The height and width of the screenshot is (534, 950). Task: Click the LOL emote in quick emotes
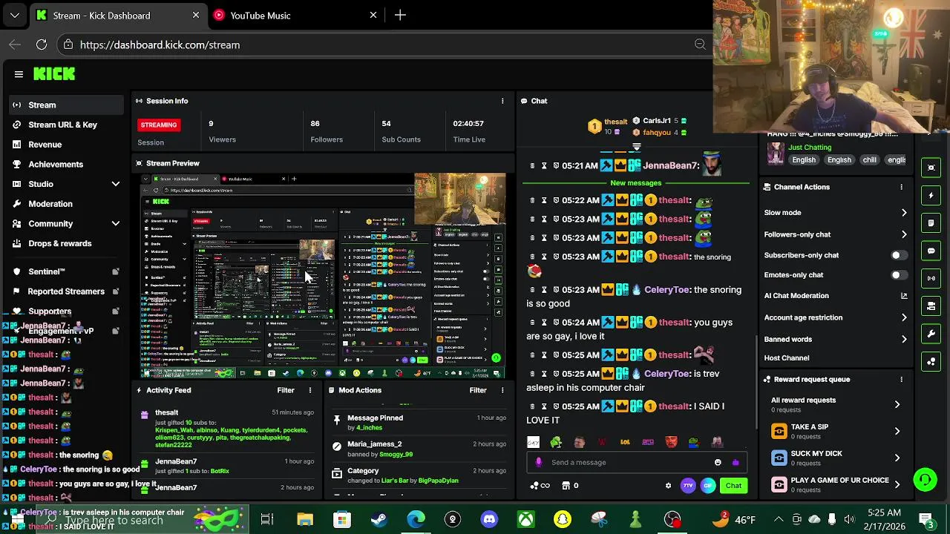click(x=625, y=442)
